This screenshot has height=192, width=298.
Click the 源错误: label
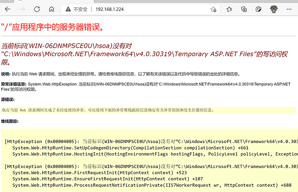click(x=7, y=100)
